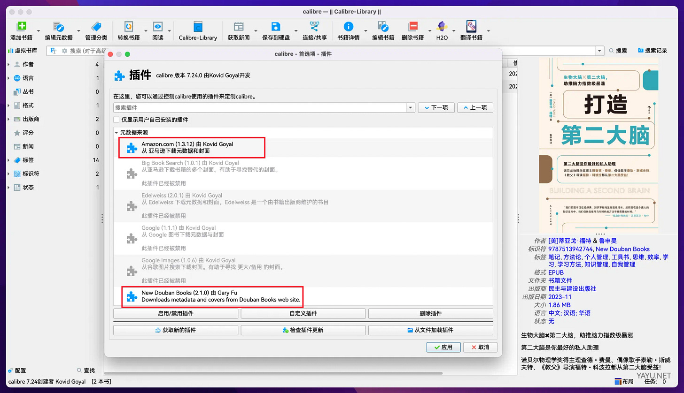Click the 翻译书籍 toolbar icon
Screen dimensions: 684x393
(471, 27)
